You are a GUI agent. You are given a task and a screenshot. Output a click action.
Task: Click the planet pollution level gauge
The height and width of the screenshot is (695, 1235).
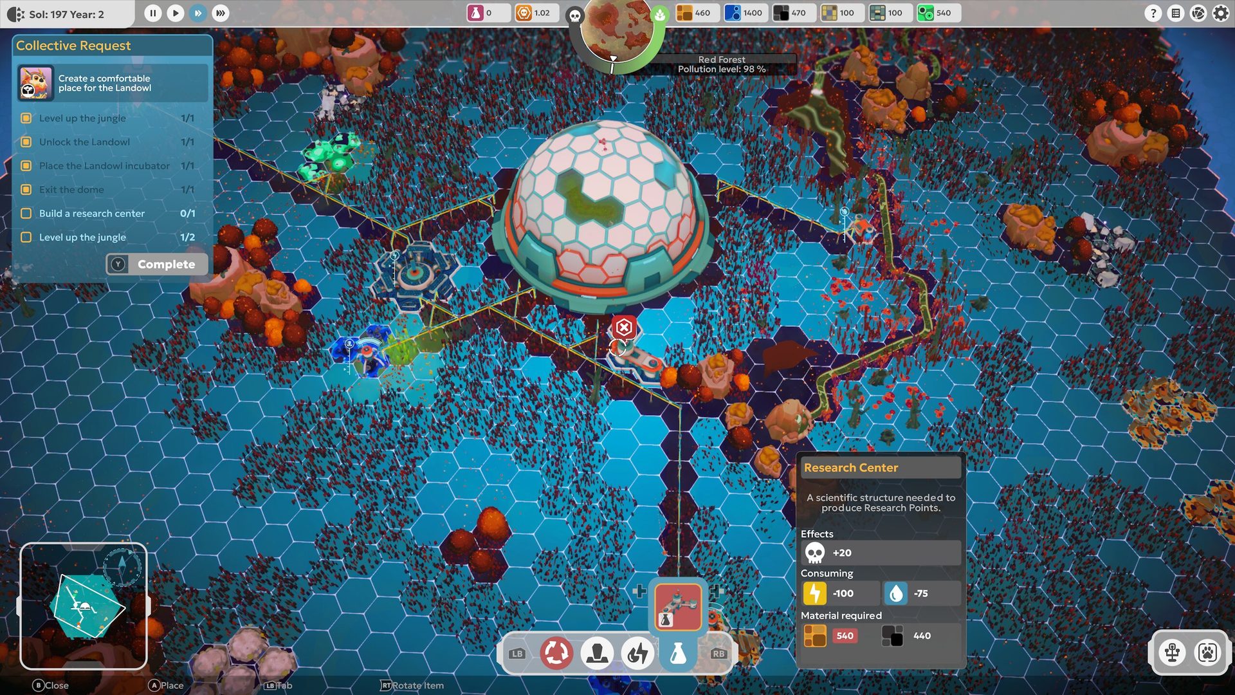(617, 32)
